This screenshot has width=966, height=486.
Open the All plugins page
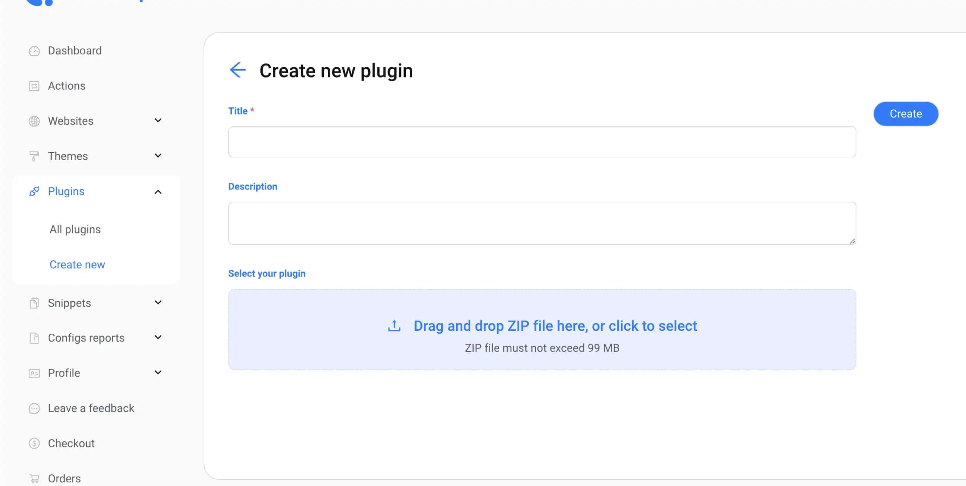pyautogui.click(x=75, y=229)
